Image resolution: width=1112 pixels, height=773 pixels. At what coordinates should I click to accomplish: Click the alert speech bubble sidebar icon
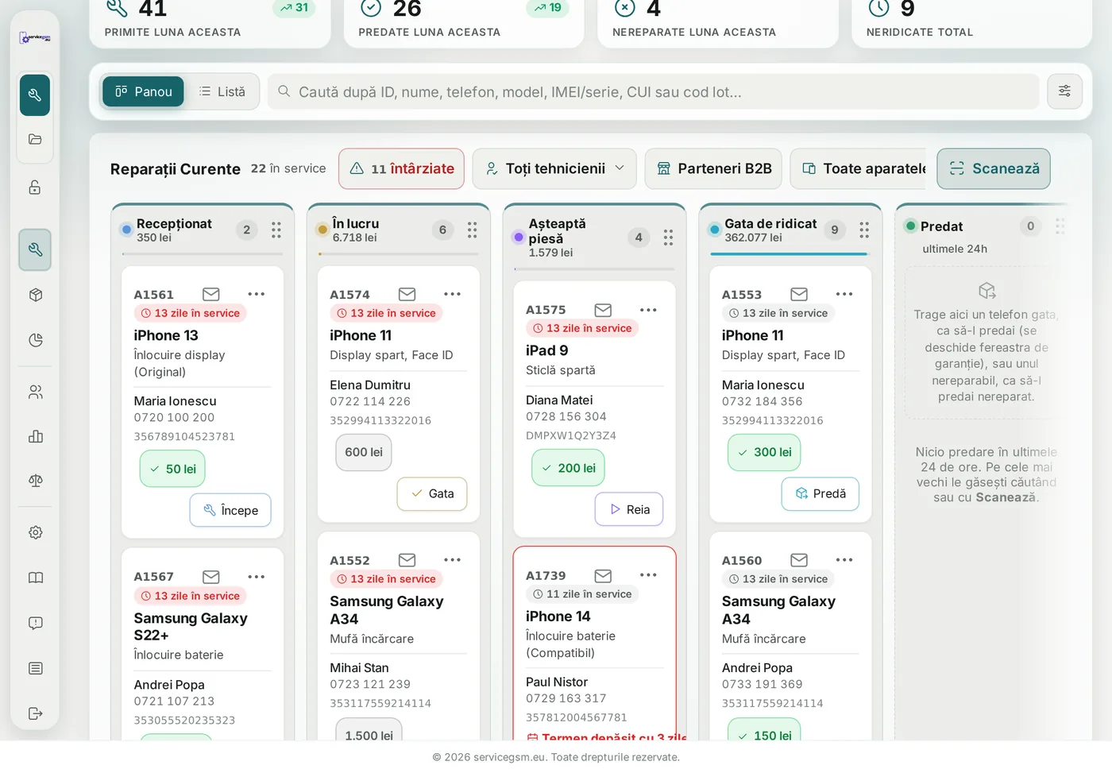coord(35,623)
